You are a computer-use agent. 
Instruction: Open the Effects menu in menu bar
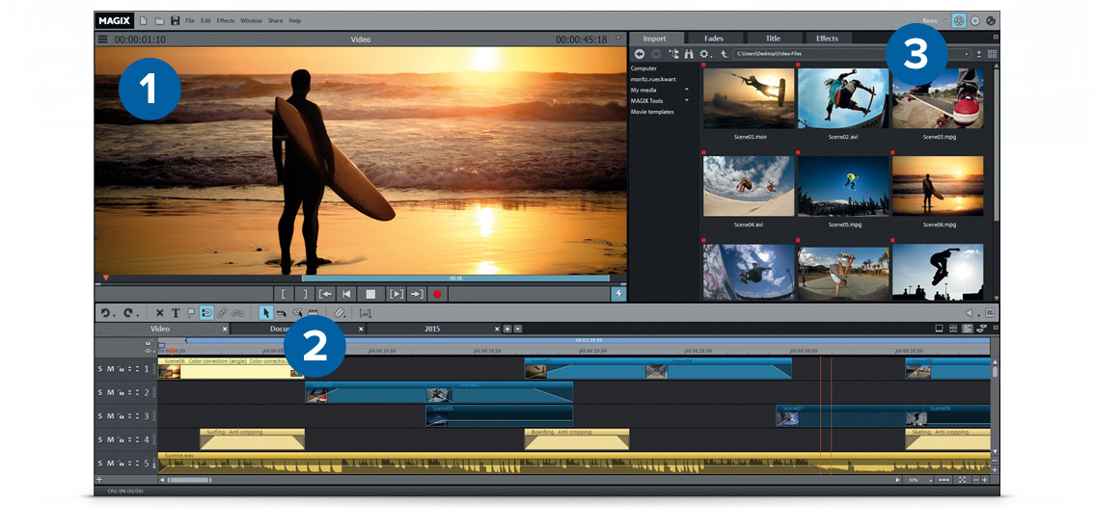click(225, 20)
